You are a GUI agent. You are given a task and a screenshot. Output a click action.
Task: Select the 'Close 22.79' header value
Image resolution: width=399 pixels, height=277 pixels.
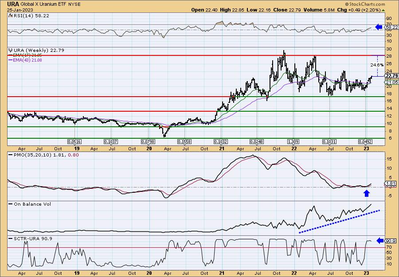(x=287, y=10)
